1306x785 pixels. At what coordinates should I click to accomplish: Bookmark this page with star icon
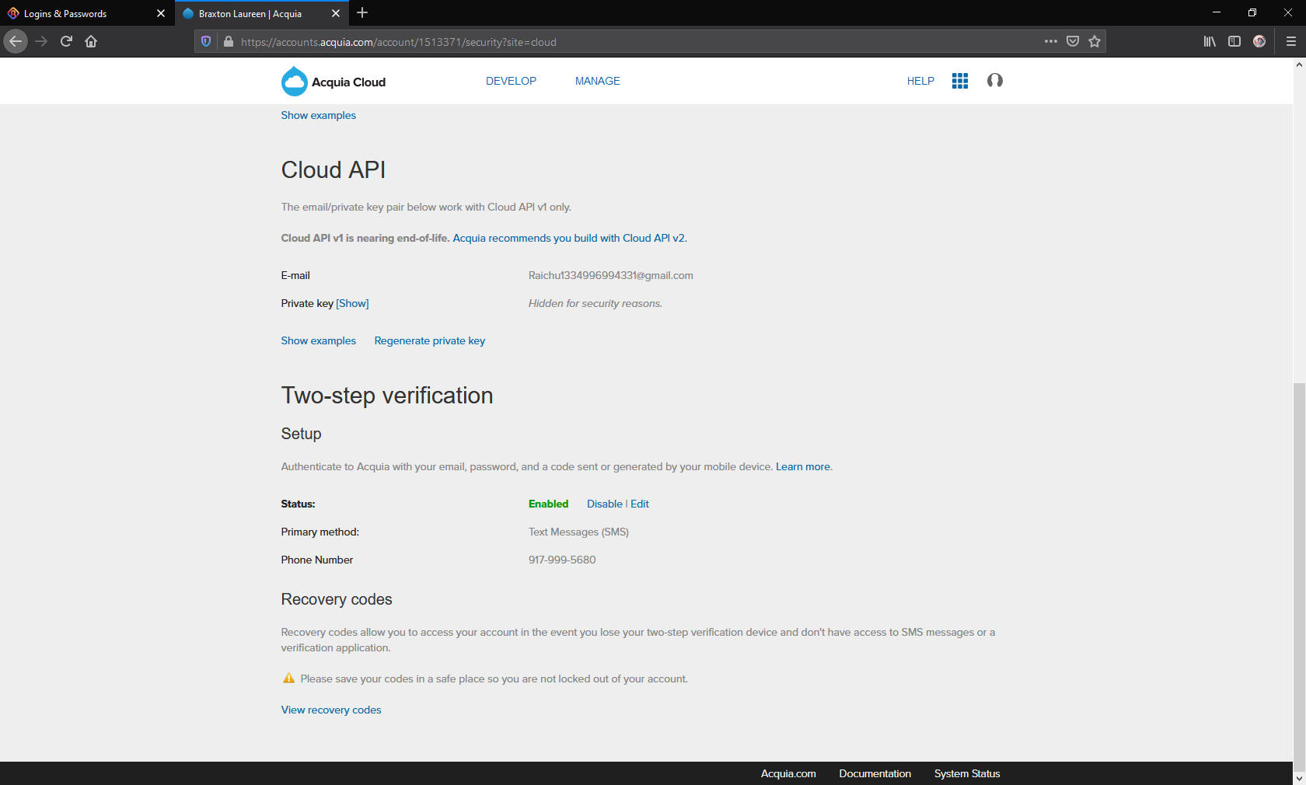coord(1095,41)
